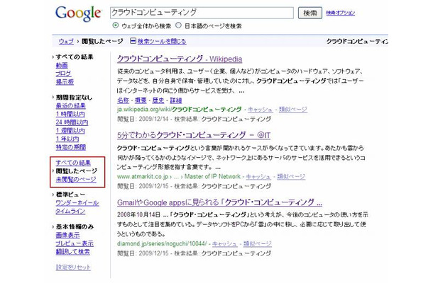
Task: Open キャッシュ for Wikipedia result
Action: (x=260, y=110)
